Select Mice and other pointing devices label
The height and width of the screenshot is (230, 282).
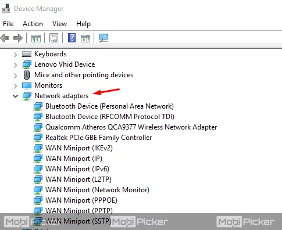coord(84,75)
